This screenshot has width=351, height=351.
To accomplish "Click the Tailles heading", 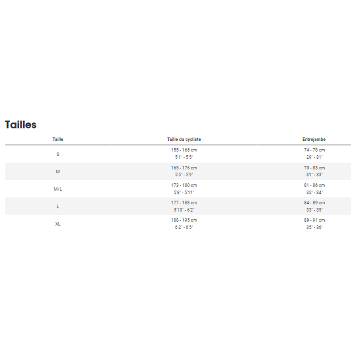I will point(21,125).
